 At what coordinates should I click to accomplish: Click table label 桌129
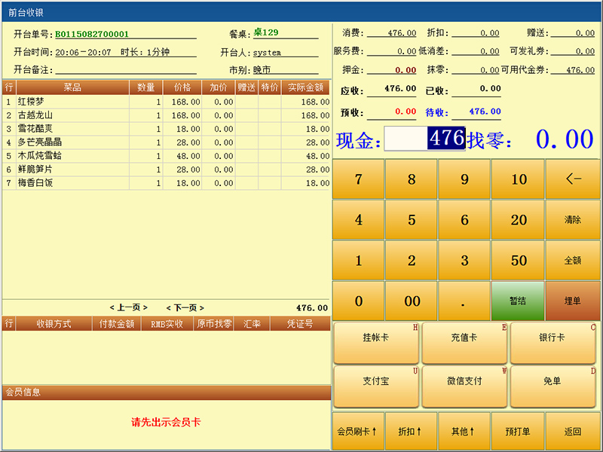pyautogui.click(x=266, y=32)
